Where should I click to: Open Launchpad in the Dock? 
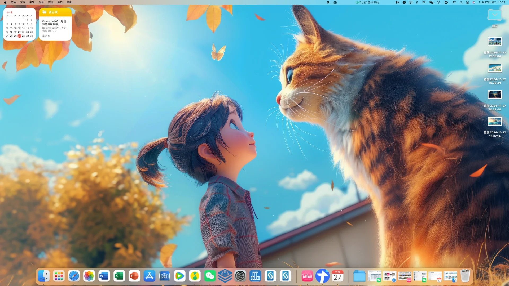pyautogui.click(x=59, y=276)
